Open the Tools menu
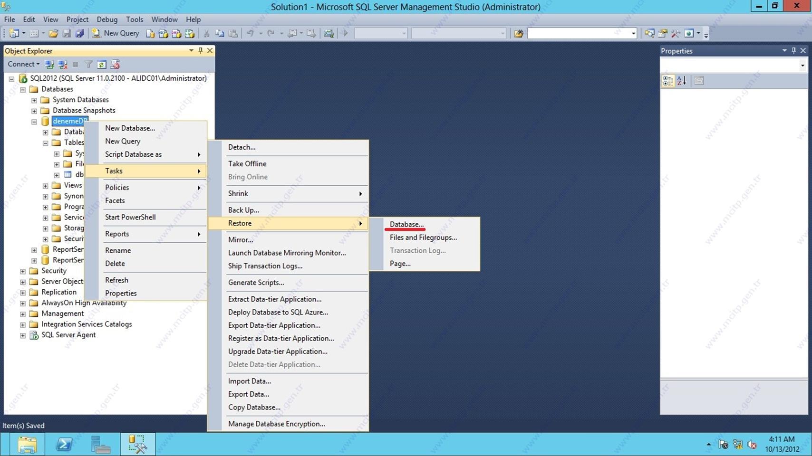 pyautogui.click(x=135, y=19)
